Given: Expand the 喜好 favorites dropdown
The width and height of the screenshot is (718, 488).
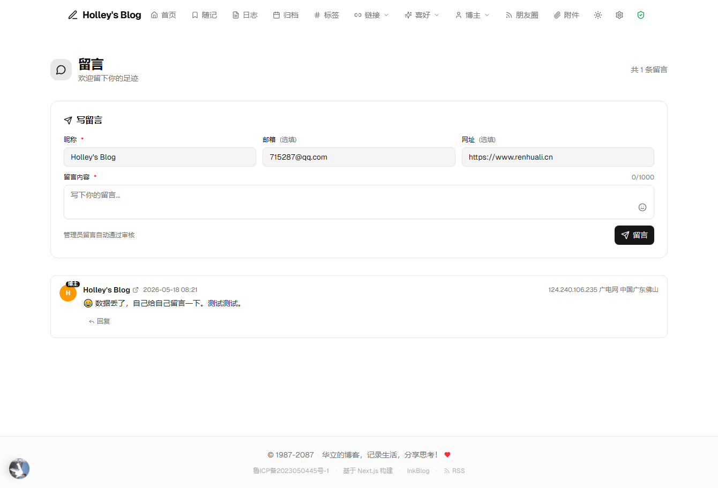Looking at the screenshot, I should [422, 15].
